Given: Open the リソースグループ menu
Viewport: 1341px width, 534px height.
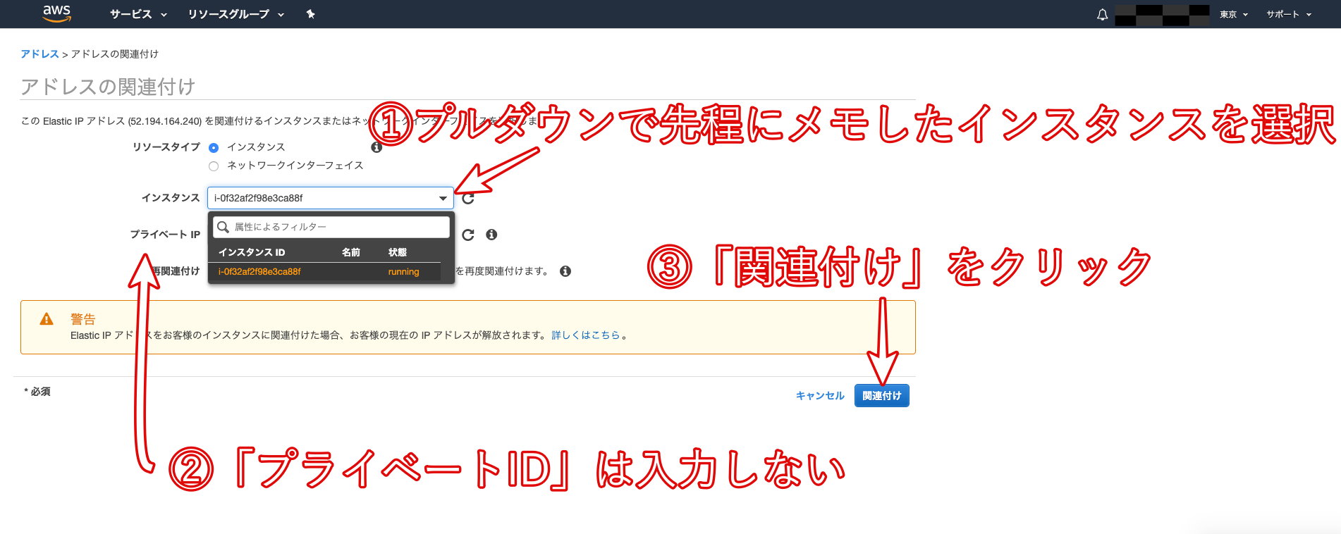Looking at the screenshot, I should tap(235, 14).
